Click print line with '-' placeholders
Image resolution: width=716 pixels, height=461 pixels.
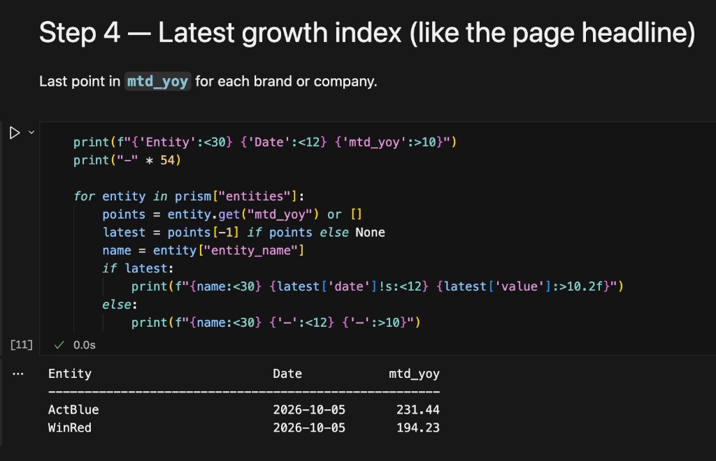(275, 323)
